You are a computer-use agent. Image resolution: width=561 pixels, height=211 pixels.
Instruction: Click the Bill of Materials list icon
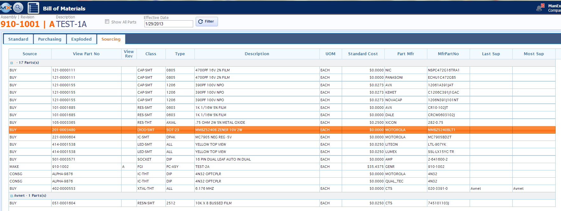33,8
